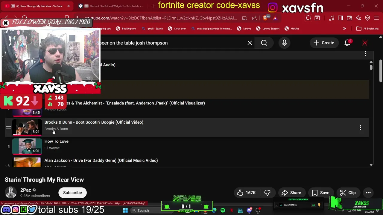Open the gmail - Search bookmark
Viewport: 383px width, 215px height.
[x=152, y=29]
